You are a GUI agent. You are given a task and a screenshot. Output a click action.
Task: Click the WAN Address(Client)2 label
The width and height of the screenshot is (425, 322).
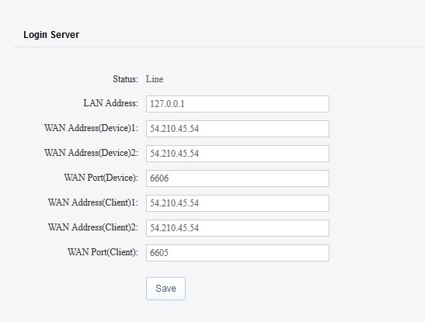pyautogui.click(x=93, y=227)
